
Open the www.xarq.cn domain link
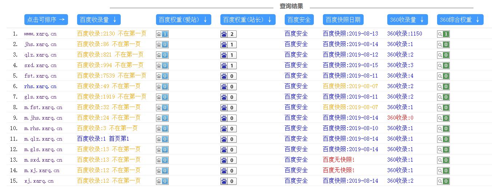(x=40, y=34)
